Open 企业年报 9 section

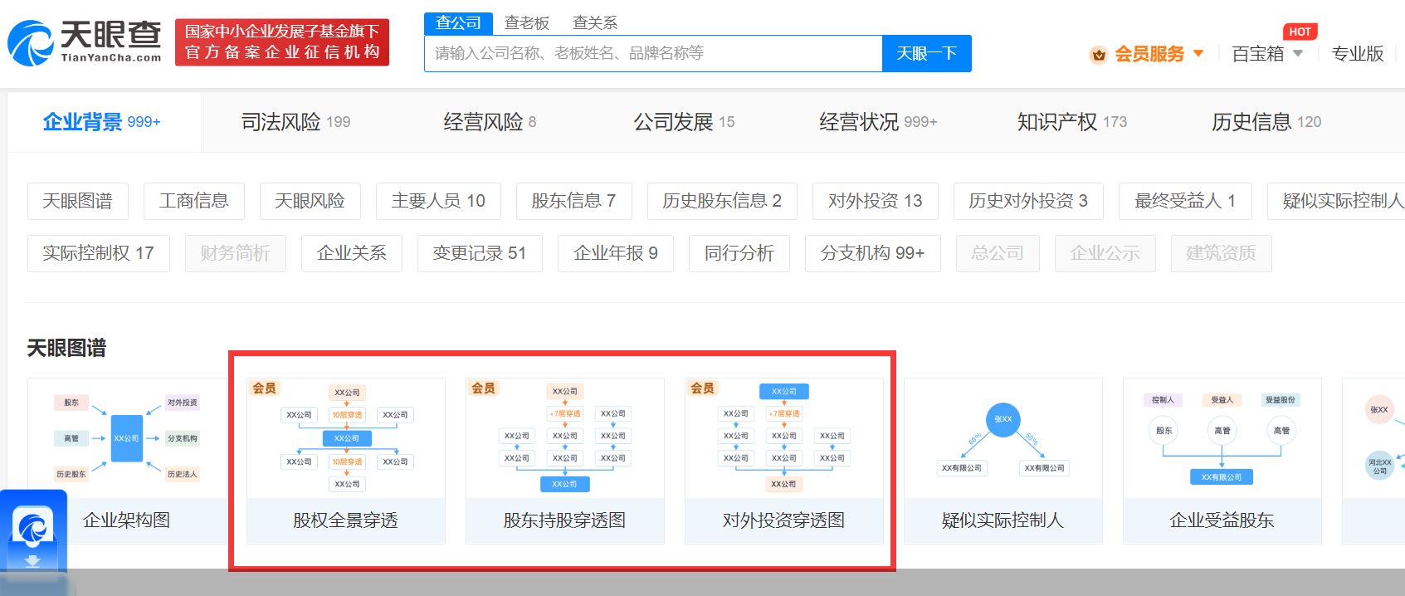[616, 253]
